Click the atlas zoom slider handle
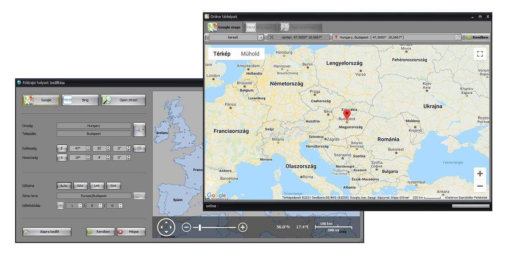The height and width of the screenshot is (256, 507). [200, 227]
